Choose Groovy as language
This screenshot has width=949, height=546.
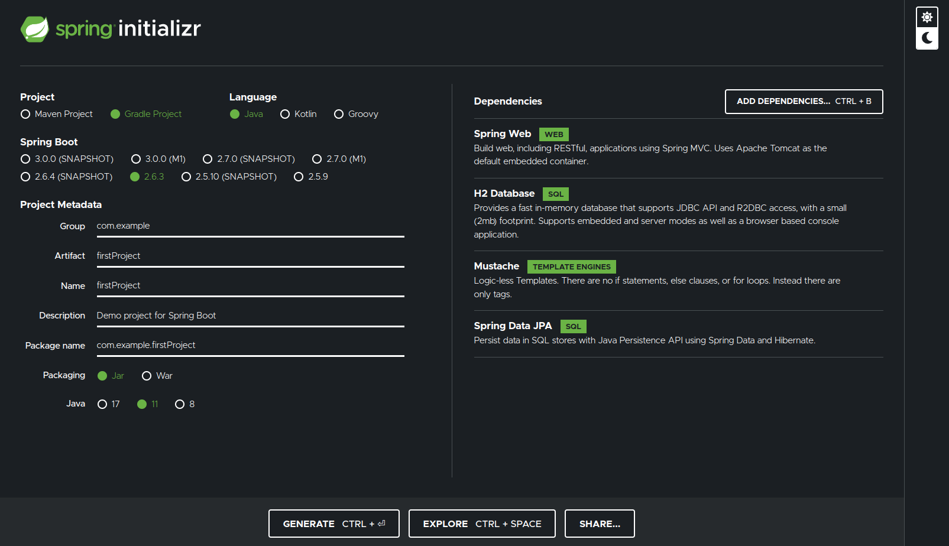tap(356, 114)
